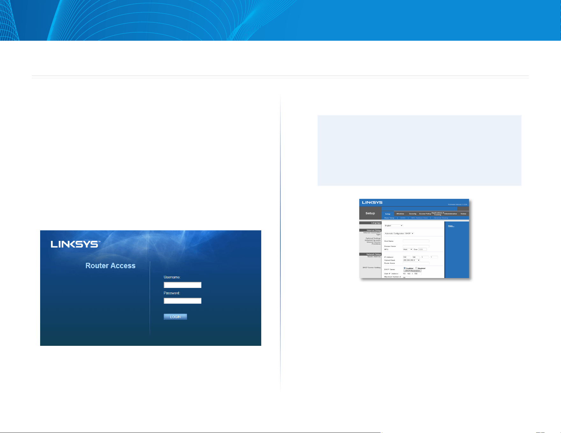Open the MAC Address Clone sub-tab
Image resolution: width=561 pixels, height=433 pixels.
(x=419, y=218)
